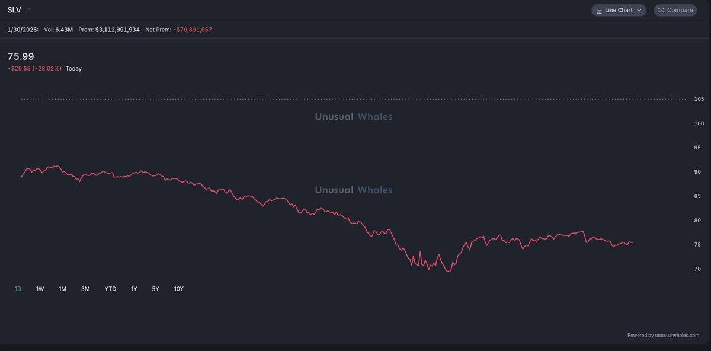Viewport: 711px width, 351px height.
Task: Choose the 3M time range
Action: (x=85, y=289)
